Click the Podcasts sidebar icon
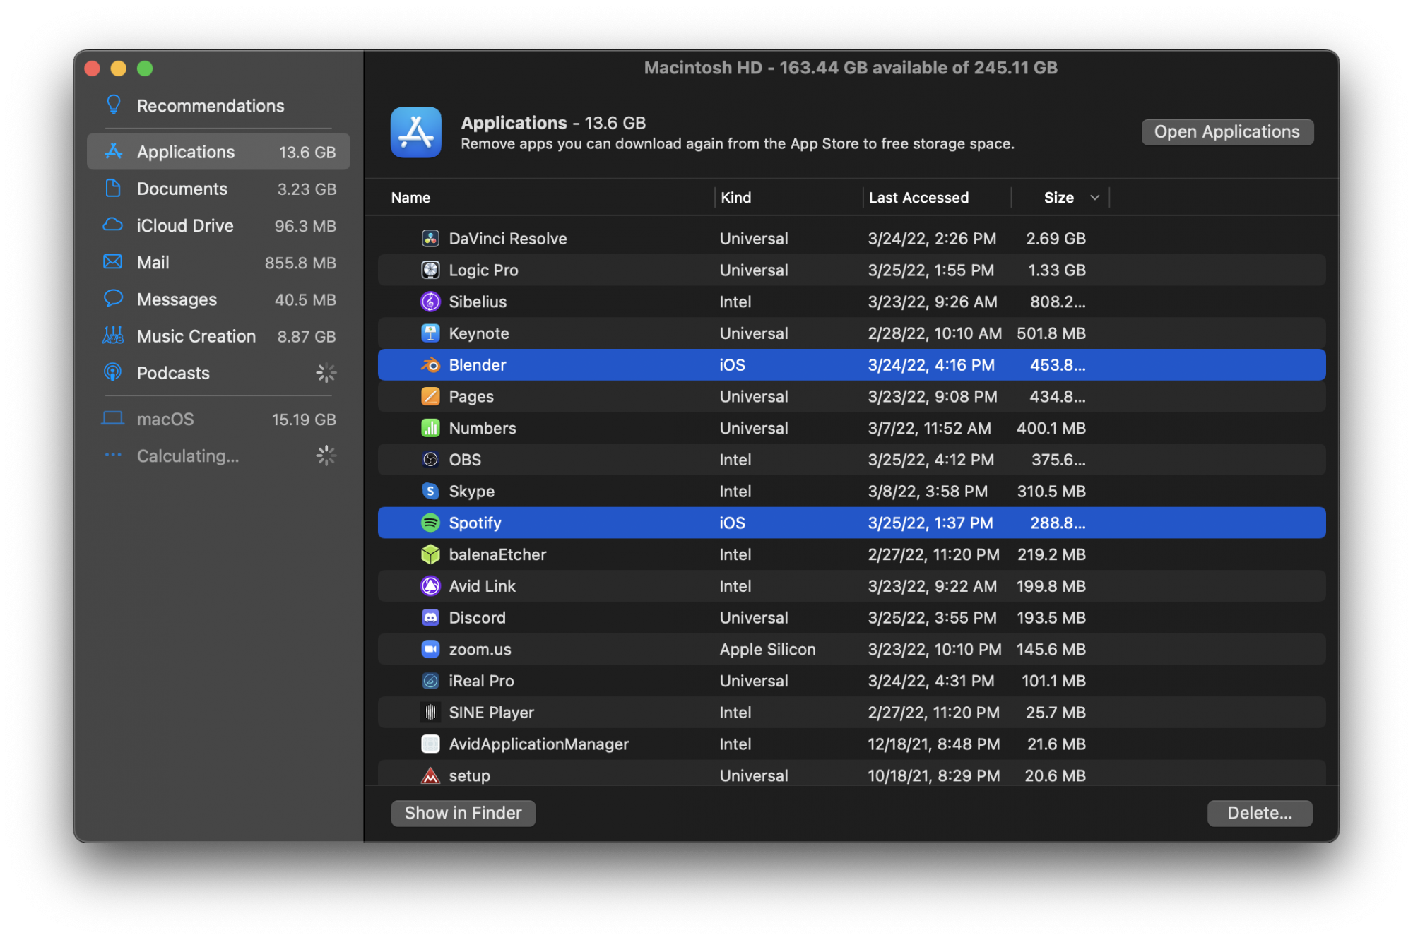The width and height of the screenshot is (1413, 940). pos(113,372)
